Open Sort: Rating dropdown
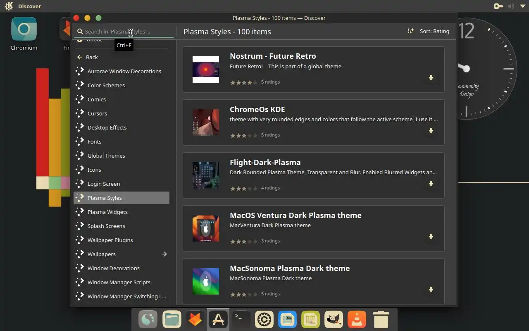Screen dimensions: 529x331 pyautogui.click(x=429, y=31)
